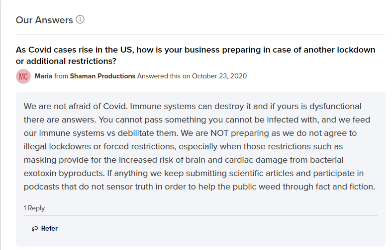The height and width of the screenshot is (250, 392).
Task: Click the horizontal rule under Our Answers
Action: click(200, 34)
